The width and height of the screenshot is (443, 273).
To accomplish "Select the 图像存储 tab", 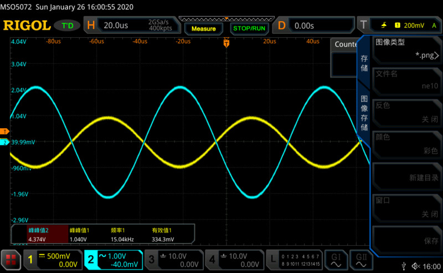I will tap(364, 111).
